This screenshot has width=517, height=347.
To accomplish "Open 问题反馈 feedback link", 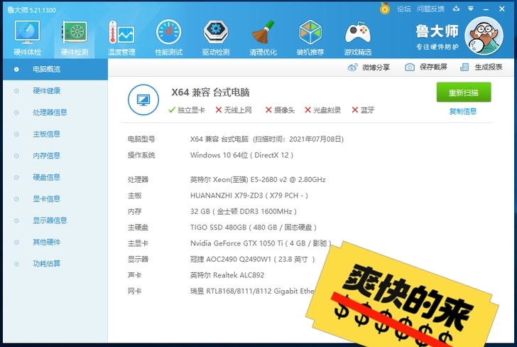I will pyautogui.click(x=430, y=9).
